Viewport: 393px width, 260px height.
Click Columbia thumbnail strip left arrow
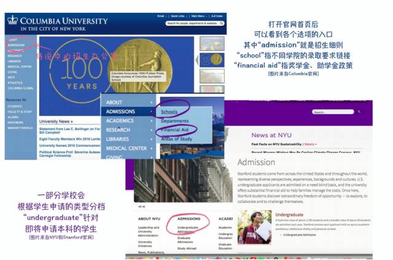click(197, 60)
